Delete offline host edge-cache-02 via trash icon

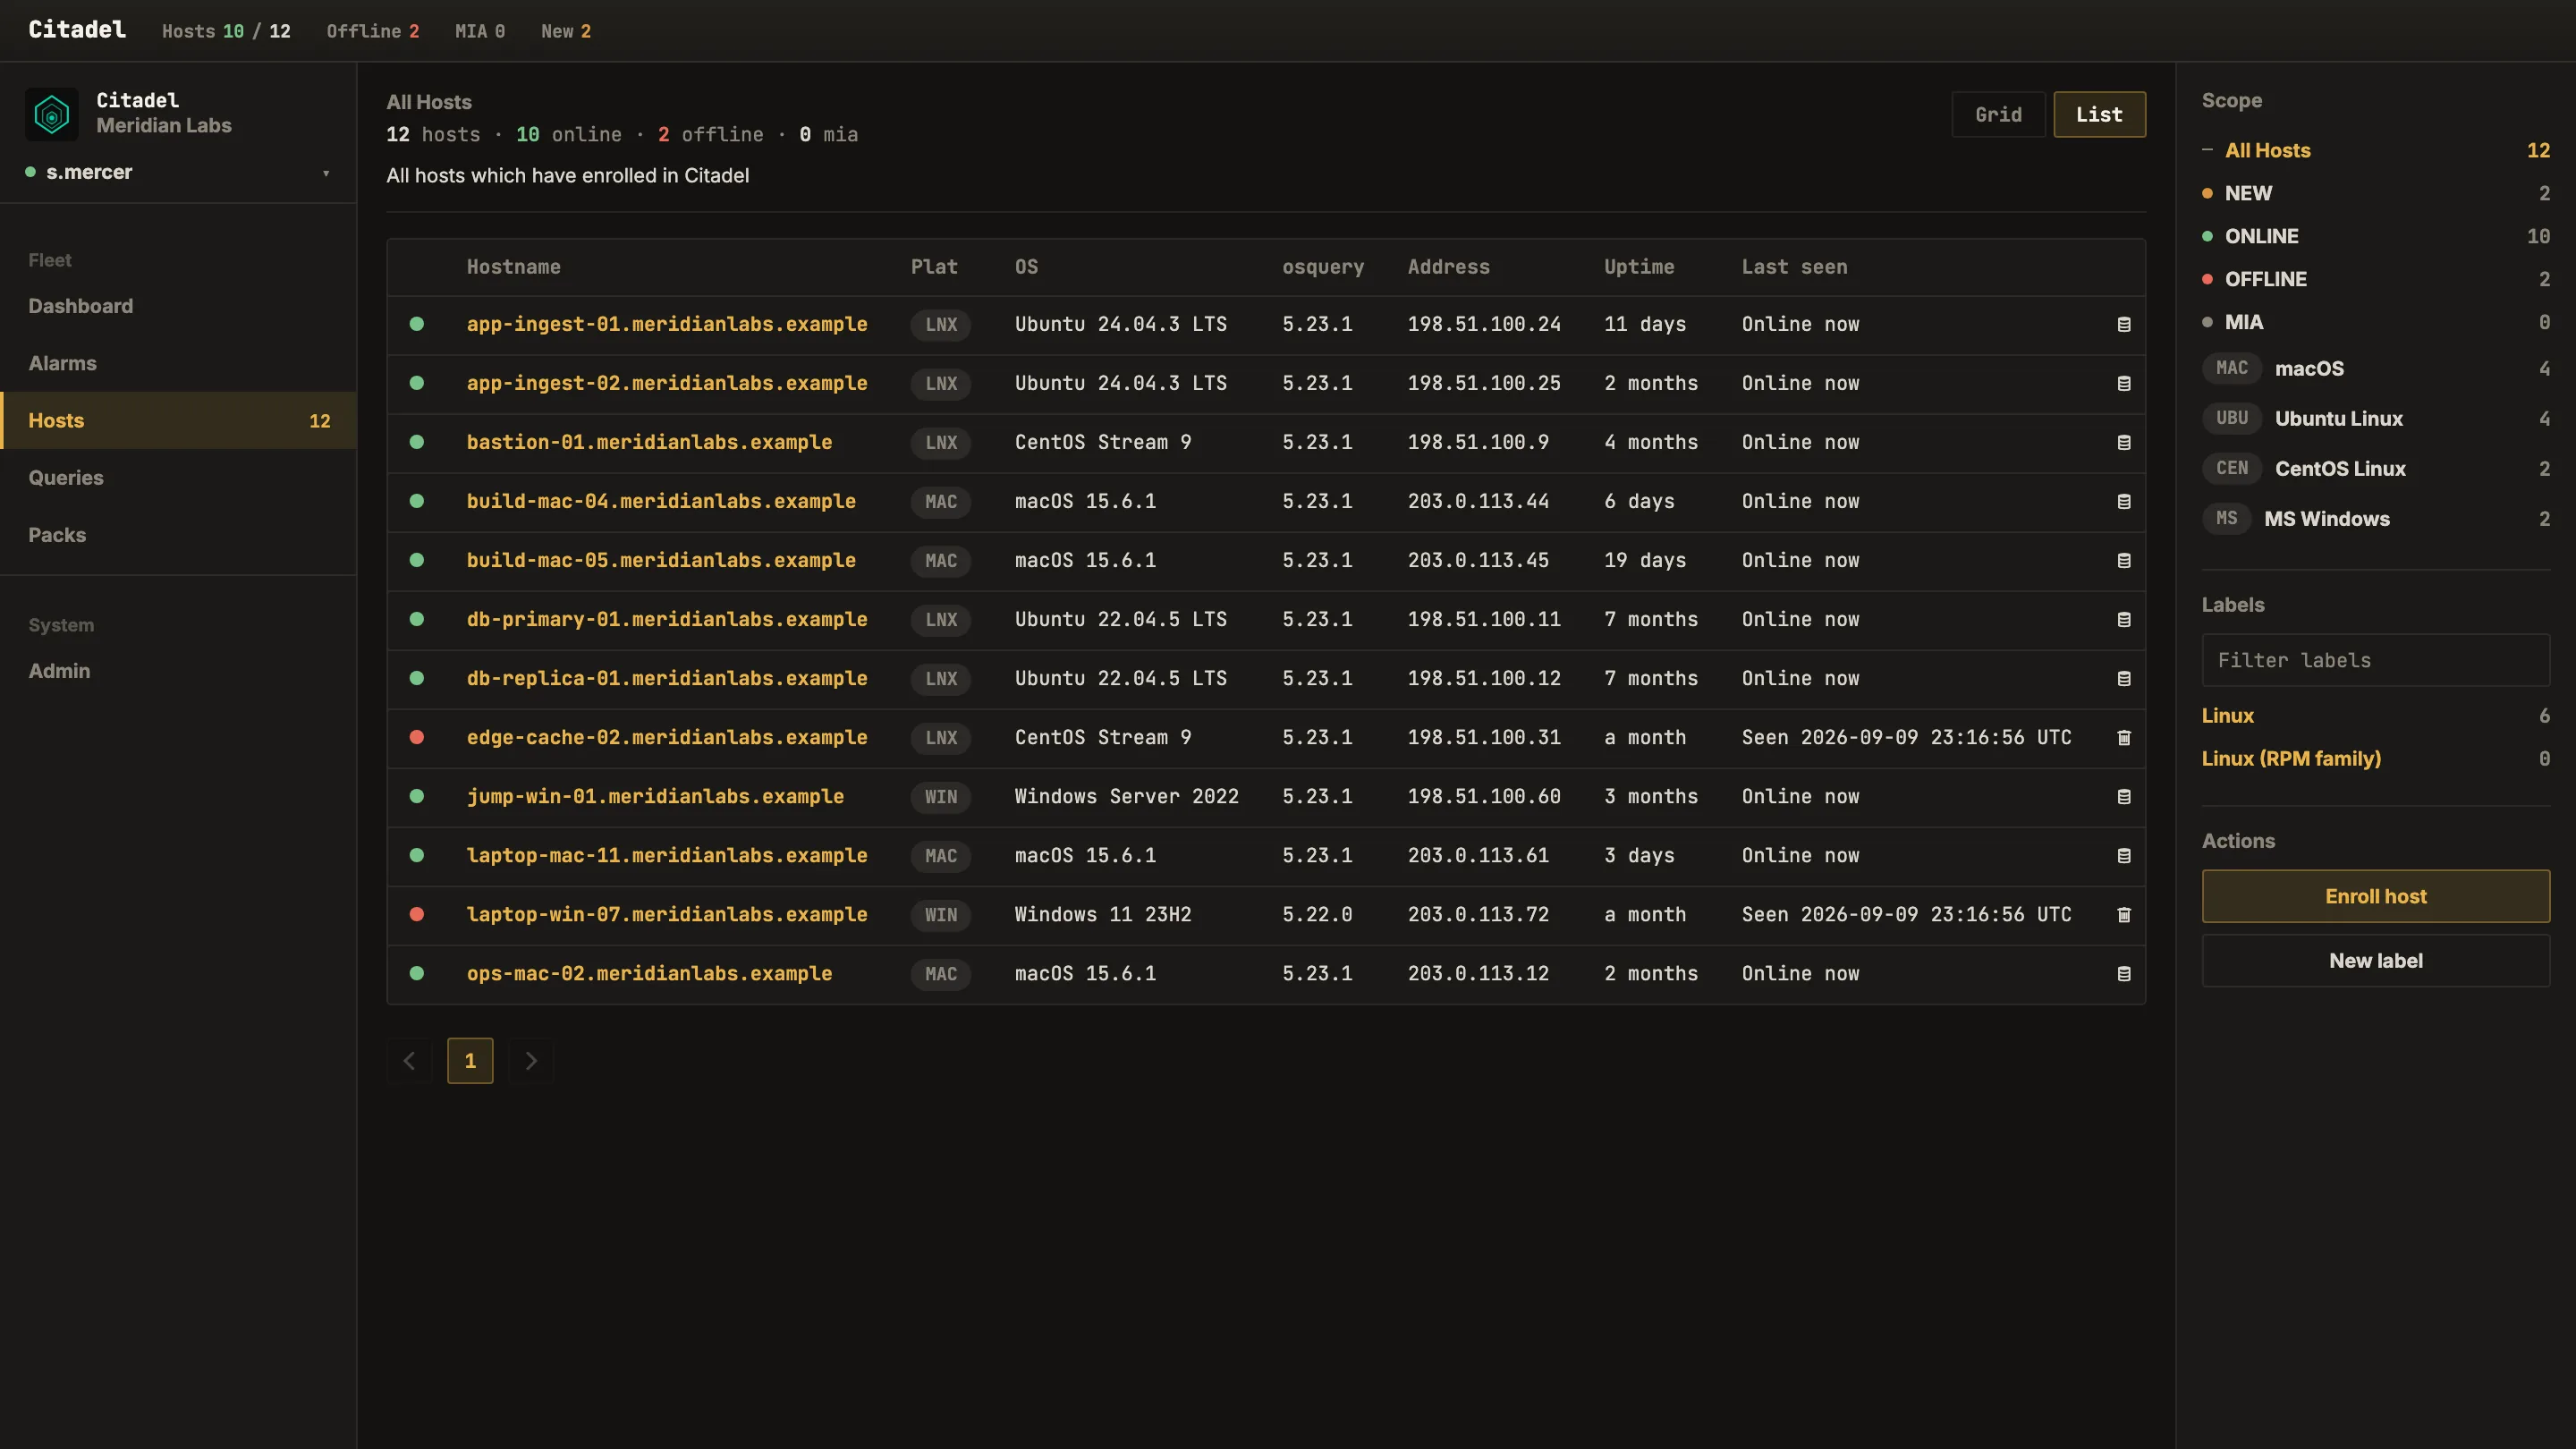coord(2124,738)
